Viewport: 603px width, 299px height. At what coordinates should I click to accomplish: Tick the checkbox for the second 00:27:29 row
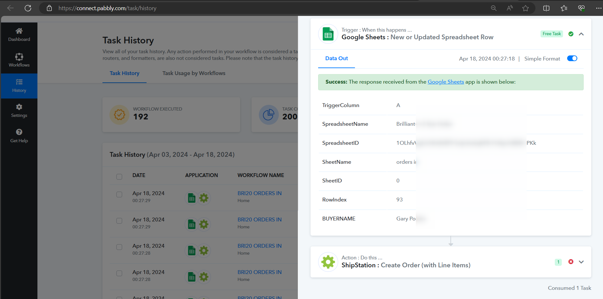(119, 221)
